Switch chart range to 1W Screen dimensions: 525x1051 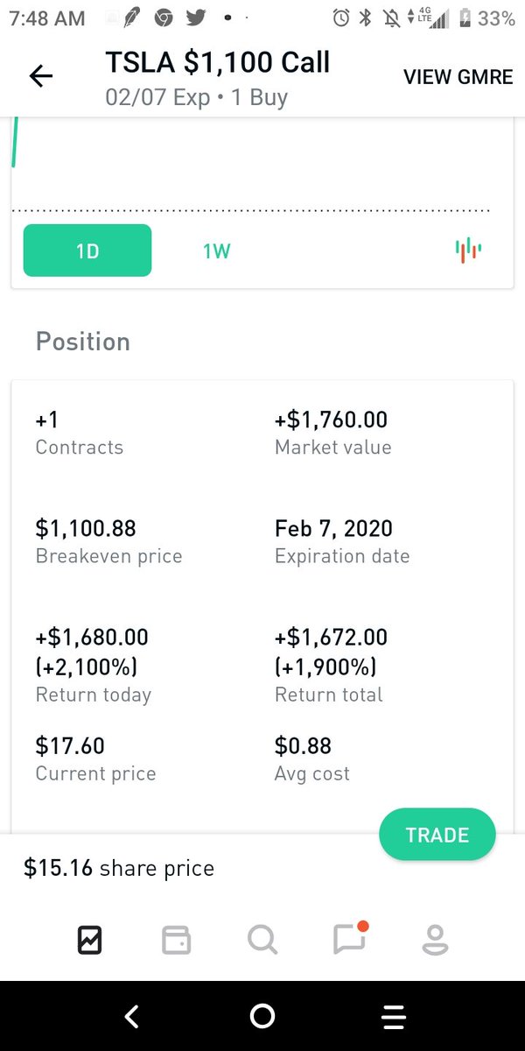point(216,251)
